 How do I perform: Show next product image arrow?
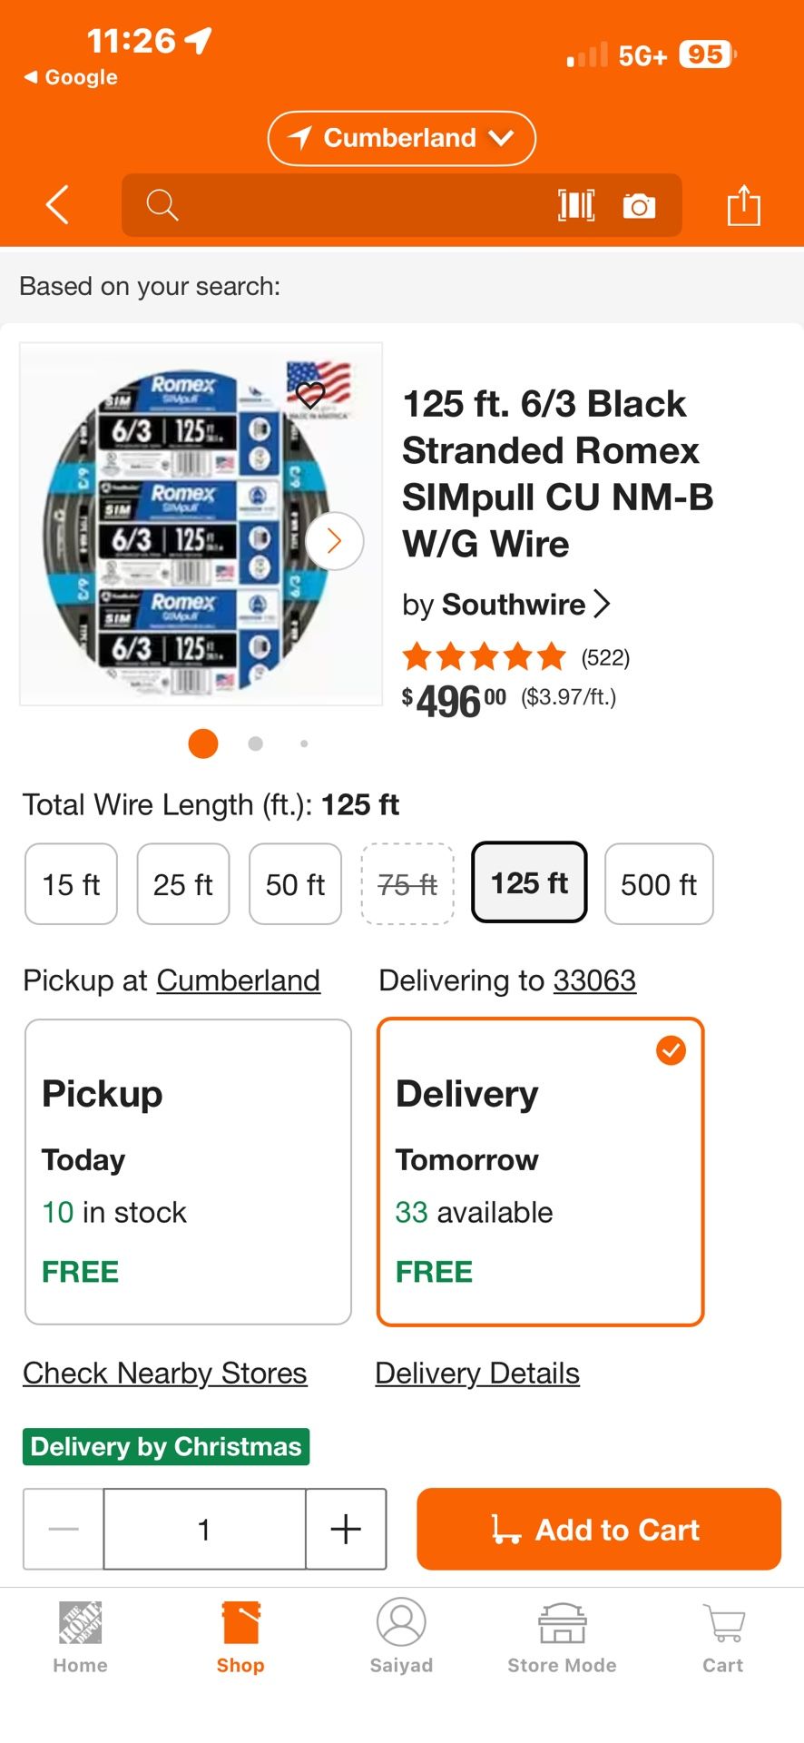pyautogui.click(x=335, y=542)
